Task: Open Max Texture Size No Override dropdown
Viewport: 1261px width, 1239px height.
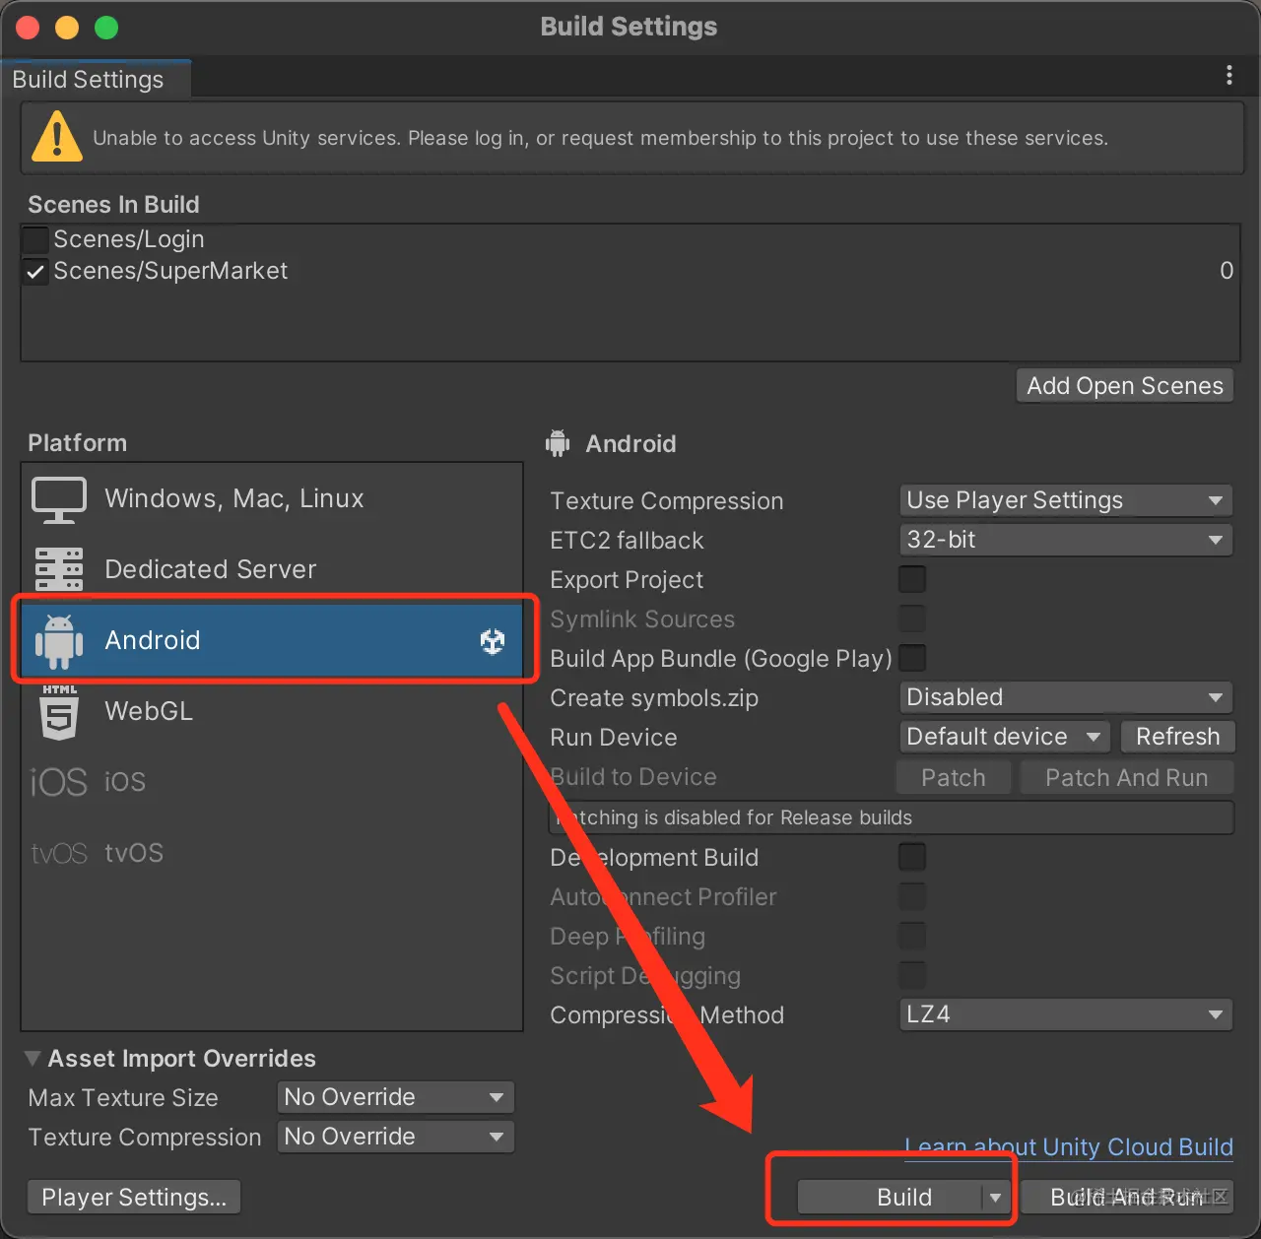Action: 396,1097
